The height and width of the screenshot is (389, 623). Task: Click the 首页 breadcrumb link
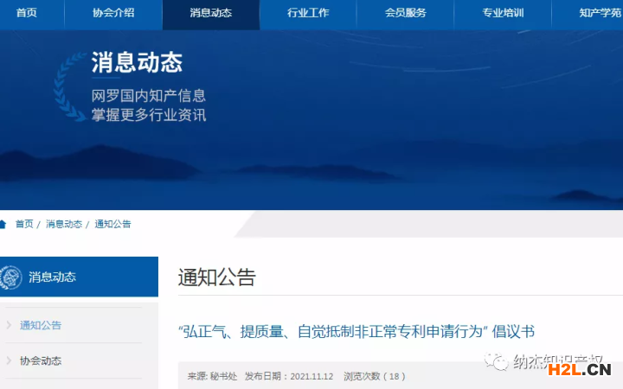click(24, 224)
